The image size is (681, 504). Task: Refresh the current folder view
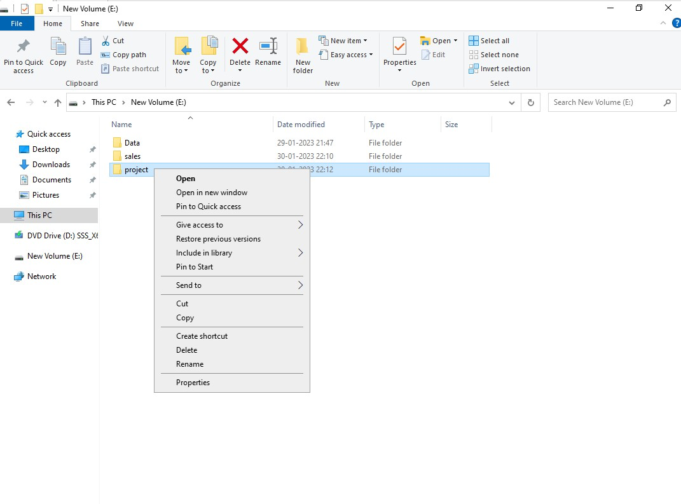coord(531,102)
